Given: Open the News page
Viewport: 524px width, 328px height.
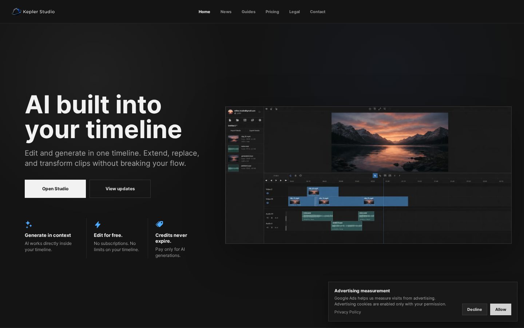Looking at the screenshot, I should (226, 12).
